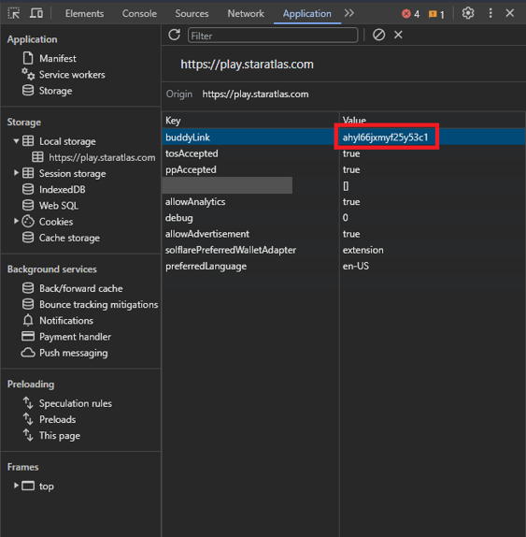Click the origin URL text
Screen dimensions: 526x537
pyautogui.click(x=255, y=94)
